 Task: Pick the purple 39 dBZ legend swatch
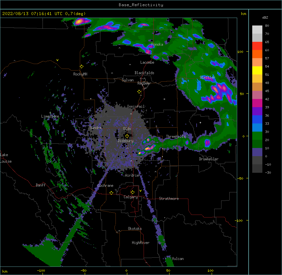click(257, 111)
